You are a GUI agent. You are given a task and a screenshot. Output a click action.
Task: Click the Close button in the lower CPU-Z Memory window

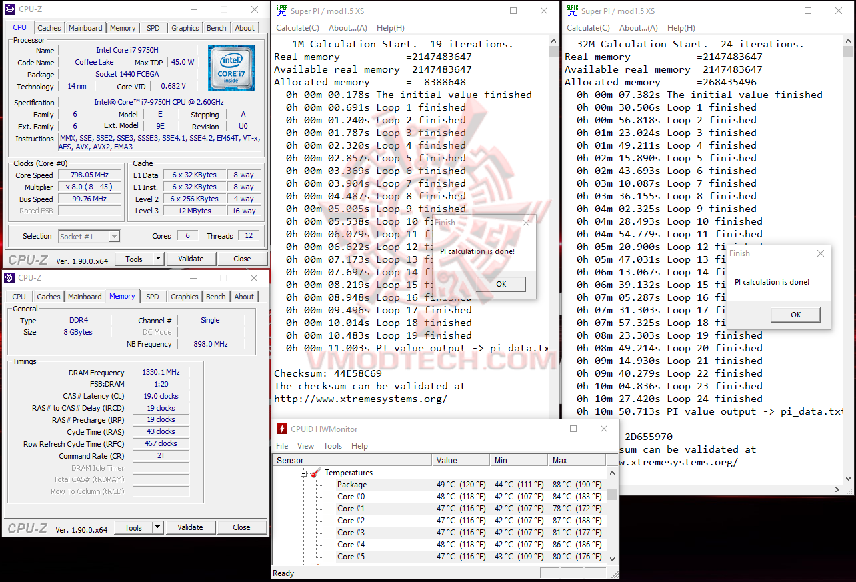[242, 527]
